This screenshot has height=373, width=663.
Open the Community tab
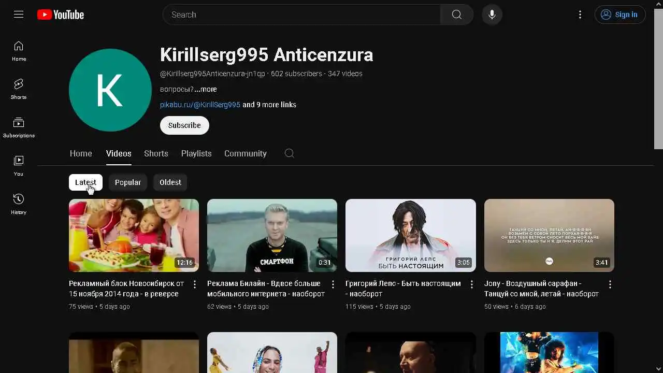point(246,153)
